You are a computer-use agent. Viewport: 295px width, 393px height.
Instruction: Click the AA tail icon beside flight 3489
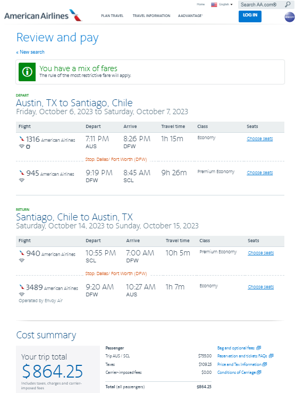22,287
